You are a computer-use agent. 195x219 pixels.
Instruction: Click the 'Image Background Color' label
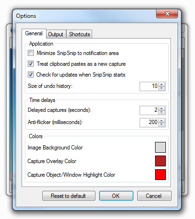click(x=55, y=148)
